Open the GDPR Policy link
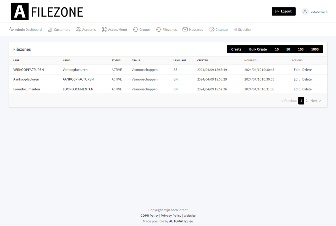336x226 pixels. (x=150, y=216)
